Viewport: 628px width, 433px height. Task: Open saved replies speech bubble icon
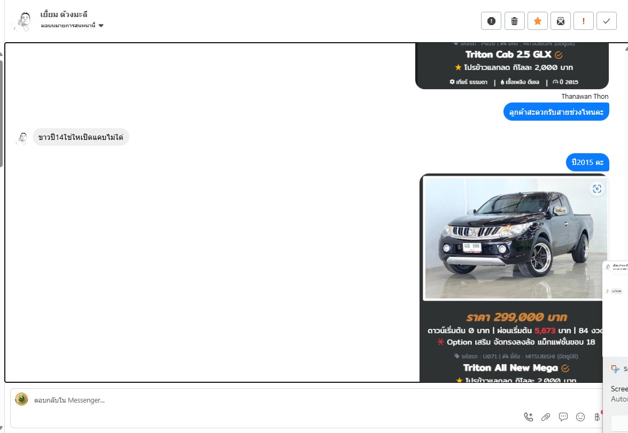(x=563, y=417)
